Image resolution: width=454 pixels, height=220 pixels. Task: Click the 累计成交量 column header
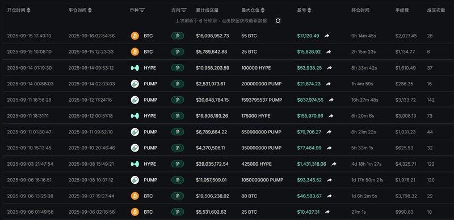[207, 10]
